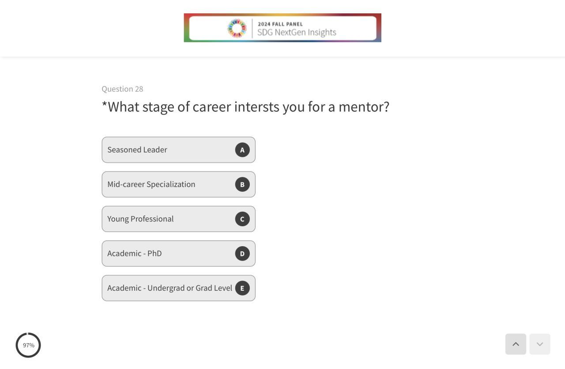Screen dimensions: 565x369
Task: Choose Mid-career Specialization as mentor stage
Action: pos(151,184)
